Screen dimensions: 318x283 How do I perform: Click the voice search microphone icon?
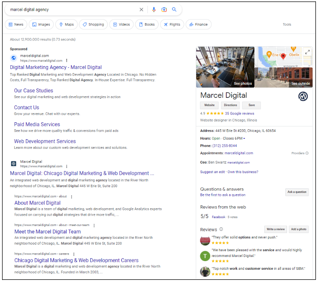point(154,10)
